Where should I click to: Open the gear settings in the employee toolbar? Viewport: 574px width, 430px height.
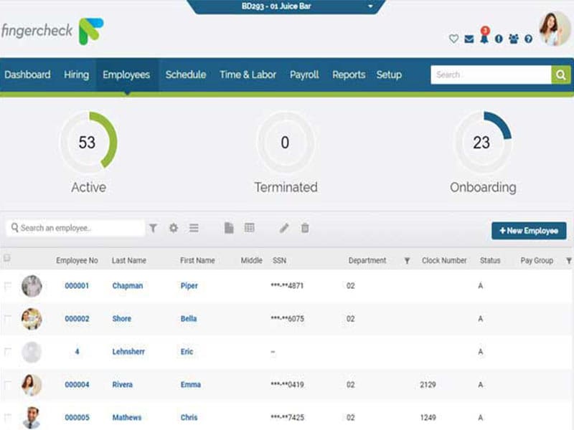[x=173, y=228]
